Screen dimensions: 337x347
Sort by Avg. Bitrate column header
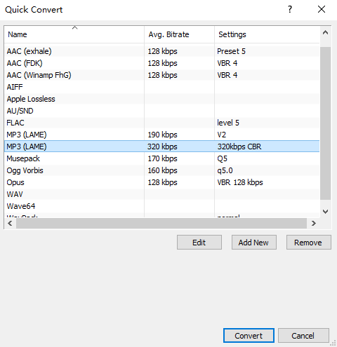pos(179,34)
